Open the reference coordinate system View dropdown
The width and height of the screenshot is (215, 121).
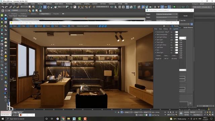[x=61, y=7]
